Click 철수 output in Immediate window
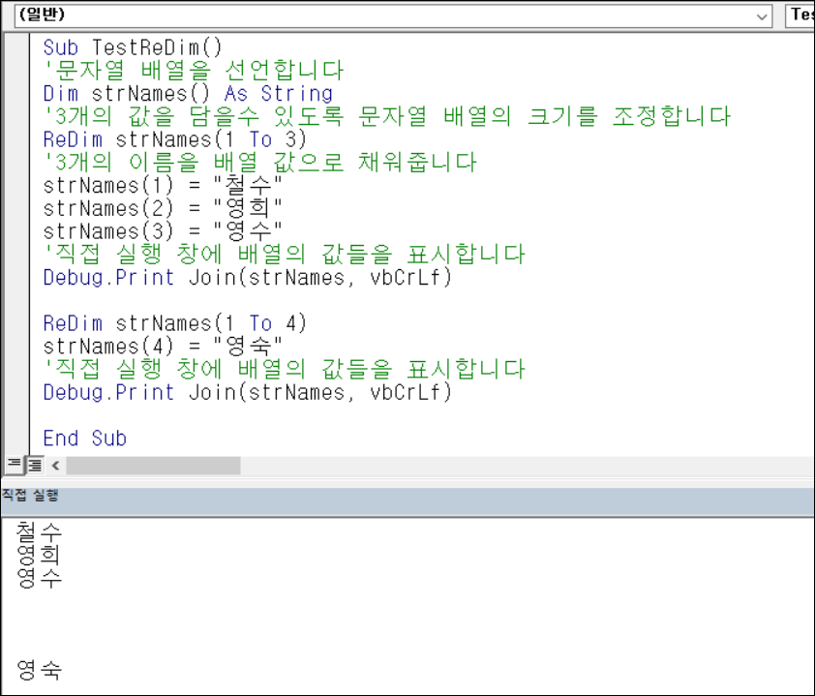This screenshot has width=815, height=696. 40,531
